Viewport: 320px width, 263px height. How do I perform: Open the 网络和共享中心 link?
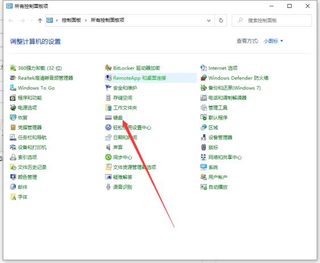click(x=225, y=157)
